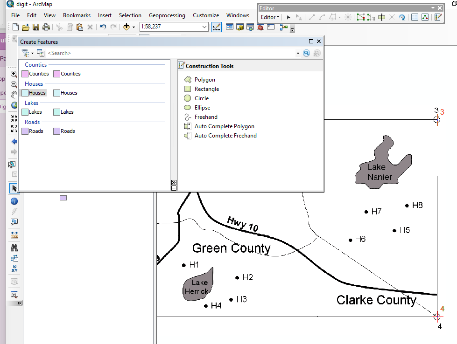The height and width of the screenshot is (344, 457).
Task: Open the Editor dropdown menu
Action: tap(270, 17)
